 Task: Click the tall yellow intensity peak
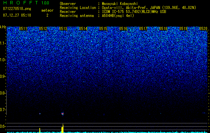tap(62, 128)
